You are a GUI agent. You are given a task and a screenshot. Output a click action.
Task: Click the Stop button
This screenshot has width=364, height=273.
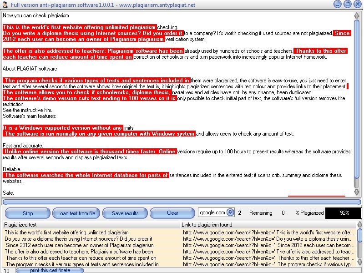[28, 213]
